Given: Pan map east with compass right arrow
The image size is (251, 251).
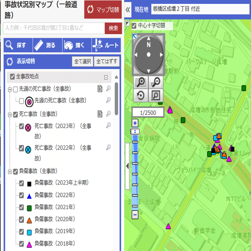Looking at the screenshot, I should point(161,55).
